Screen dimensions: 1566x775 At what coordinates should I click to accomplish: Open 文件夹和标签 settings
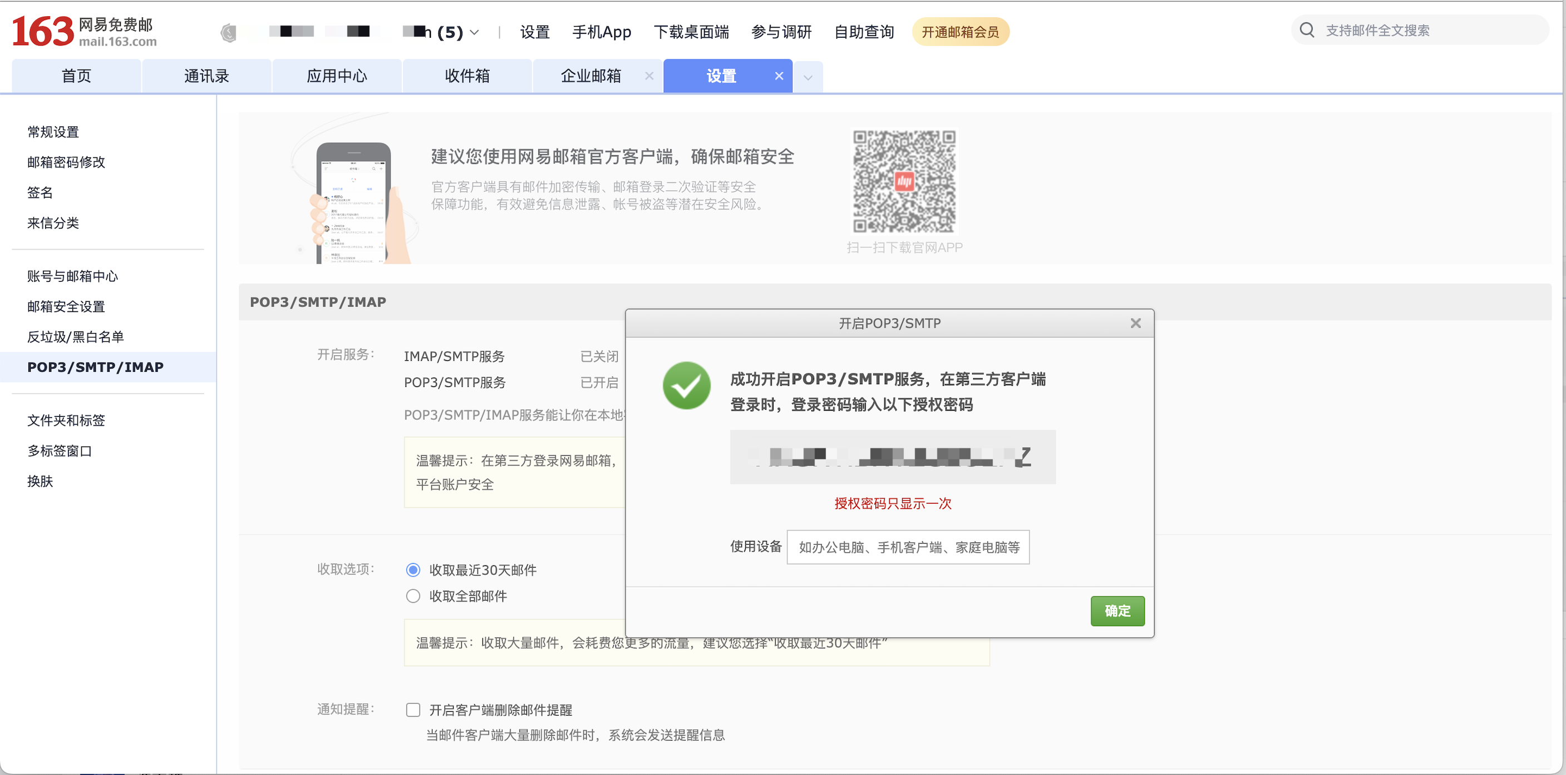[x=66, y=420]
